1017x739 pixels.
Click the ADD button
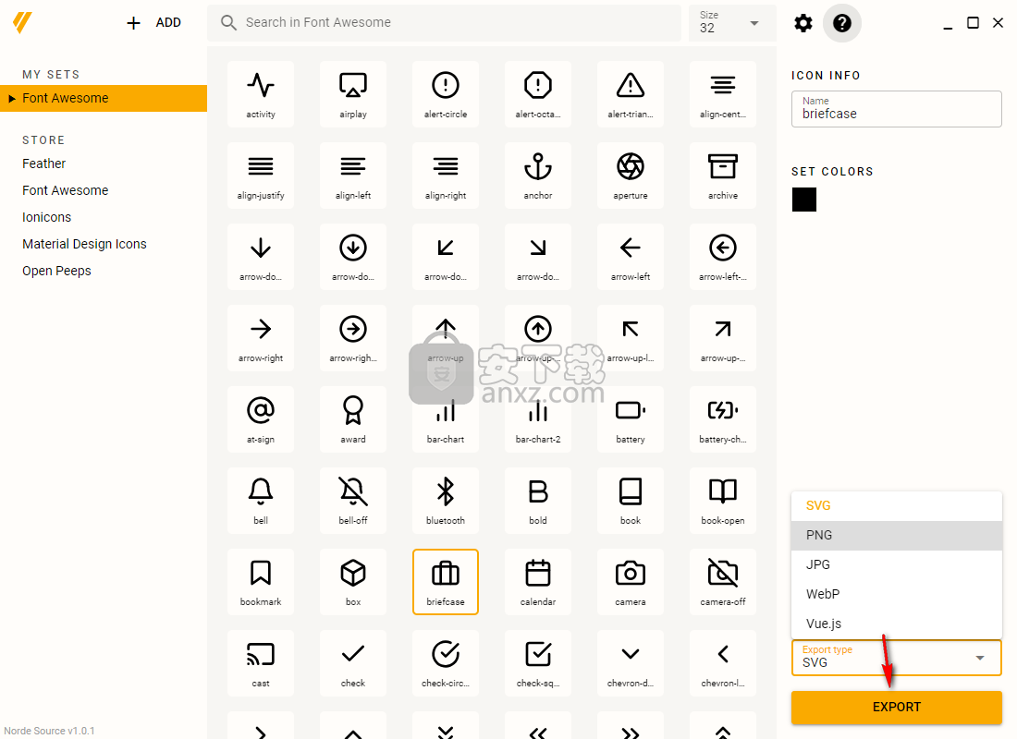click(x=153, y=23)
